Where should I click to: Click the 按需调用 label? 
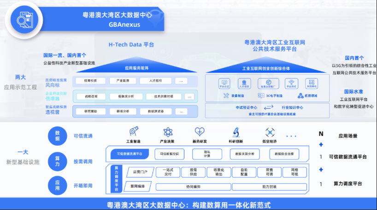83,162
